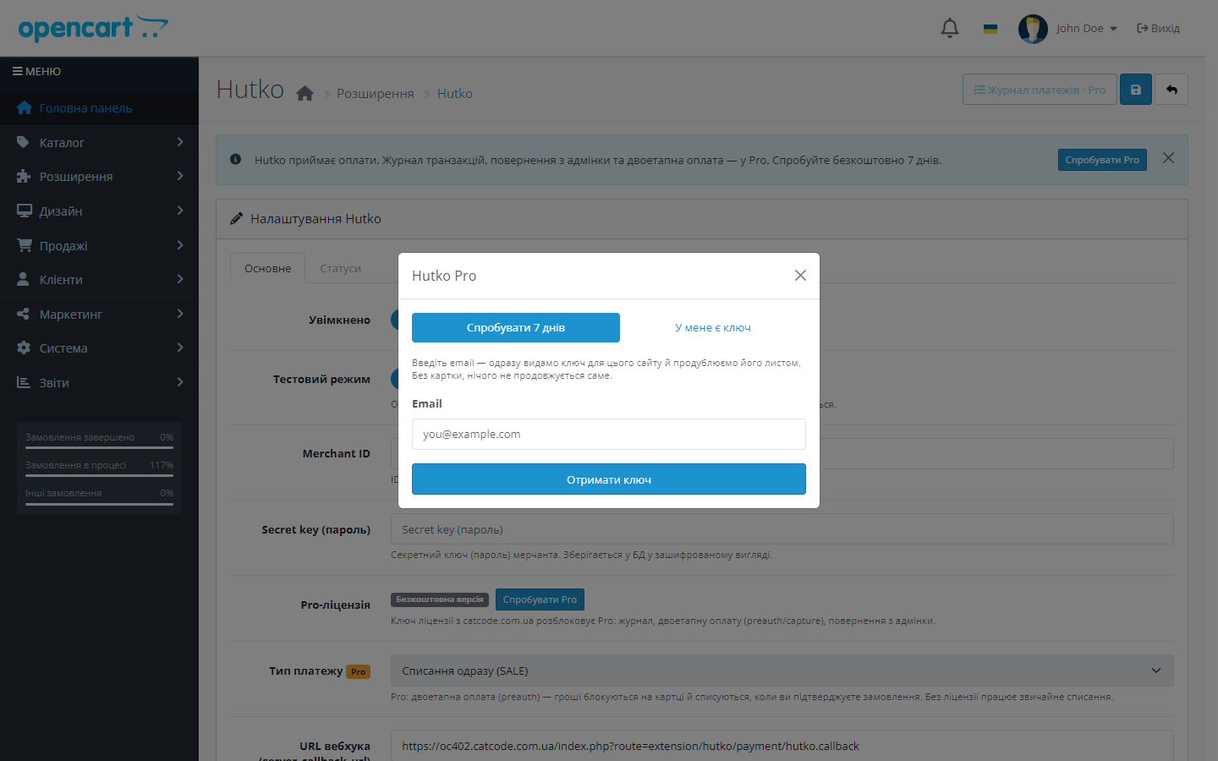Image resolution: width=1218 pixels, height=761 pixels.
Task: Switch to the Статуси tab
Action: (x=340, y=268)
